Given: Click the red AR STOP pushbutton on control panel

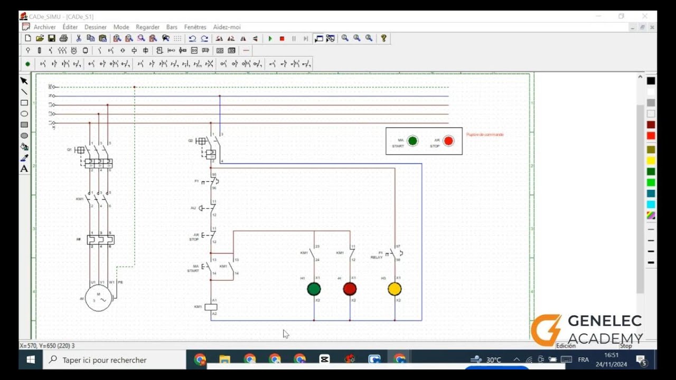Looking at the screenshot, I should 448,140.
